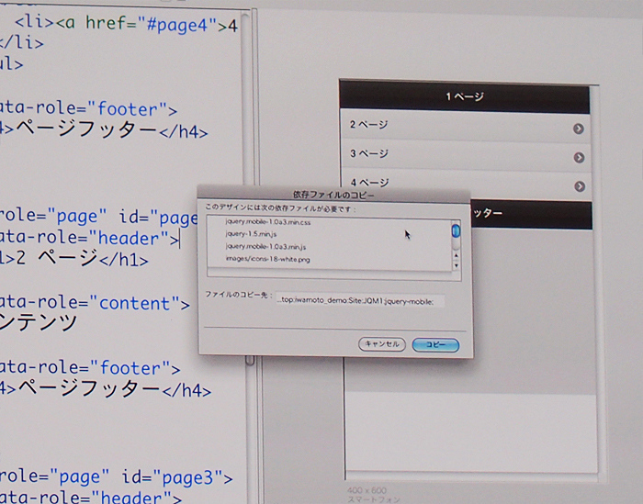
Task: Click the 400 x 600 size label
Action: coord(367,490)
